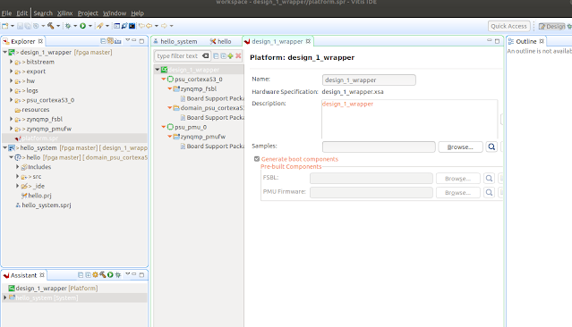Image resolution: width=572 pixels, height=327 pixels.
Task: Click the Quick Access box
Action: pyautogui.click(x=508, y=26)
